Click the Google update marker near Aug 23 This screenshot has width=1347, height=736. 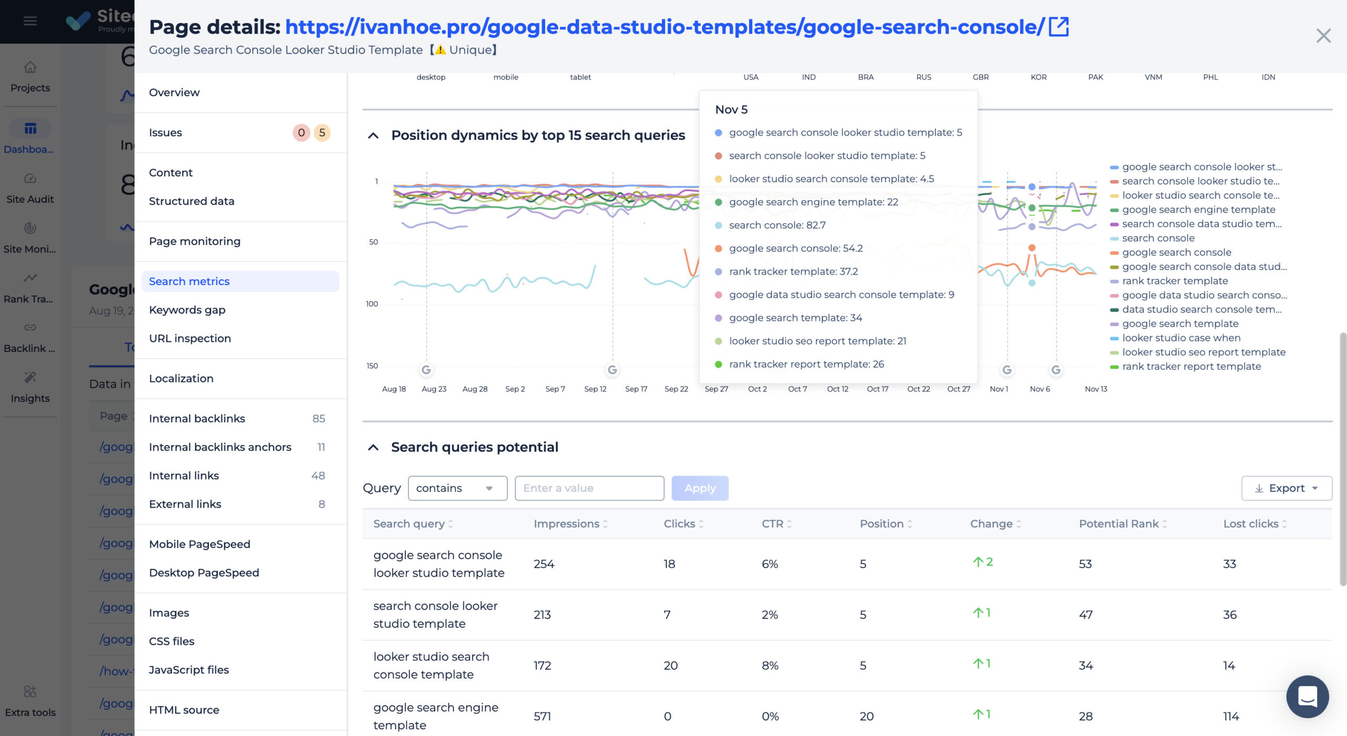(426, 370)
